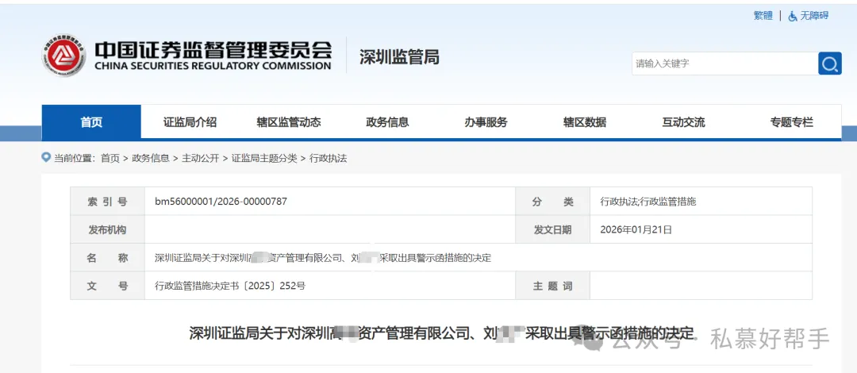Click the date 2026年01月21日
Image resolution: width=857 pixels, height=373 pixels.
(636, 229)
